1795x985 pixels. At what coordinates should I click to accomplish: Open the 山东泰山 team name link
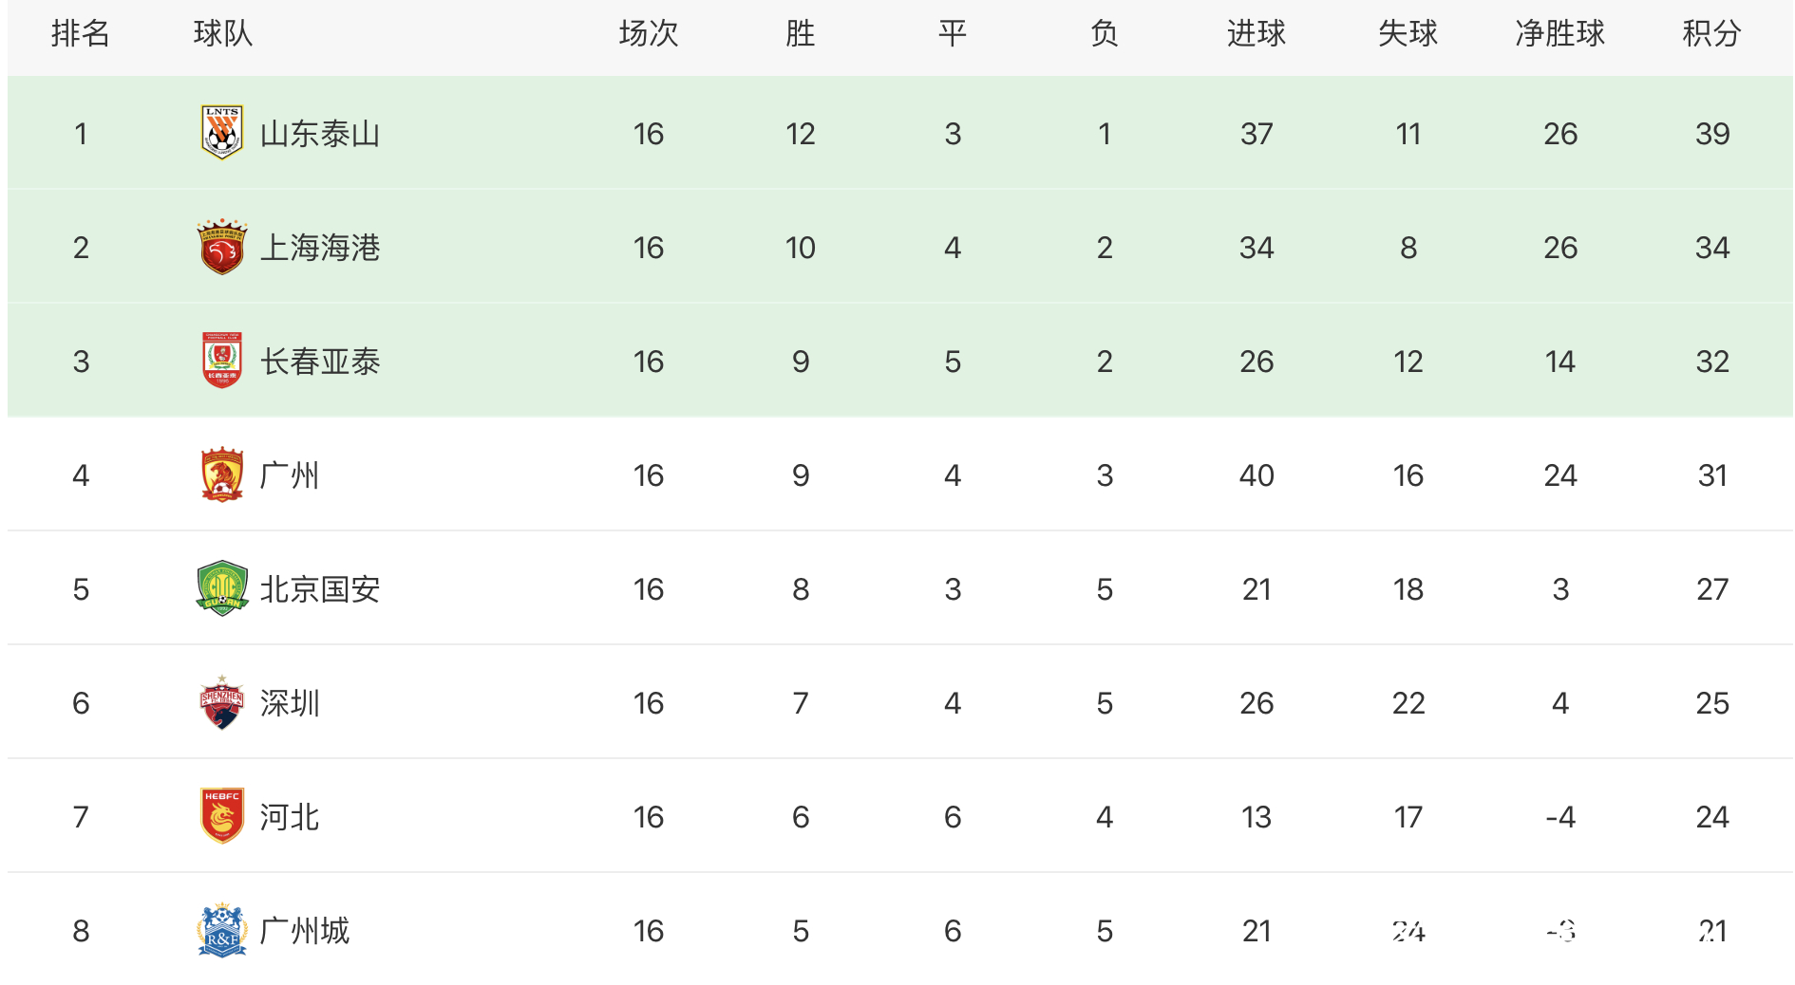pyautogui.click(x=320, y=134)
